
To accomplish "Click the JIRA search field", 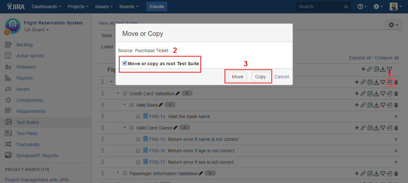I will click(x=323, y=7).
